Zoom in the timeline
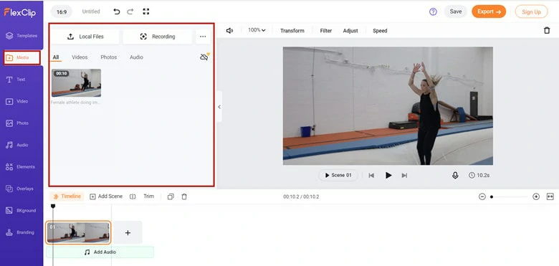559x266 pixels. click(536, 196)
